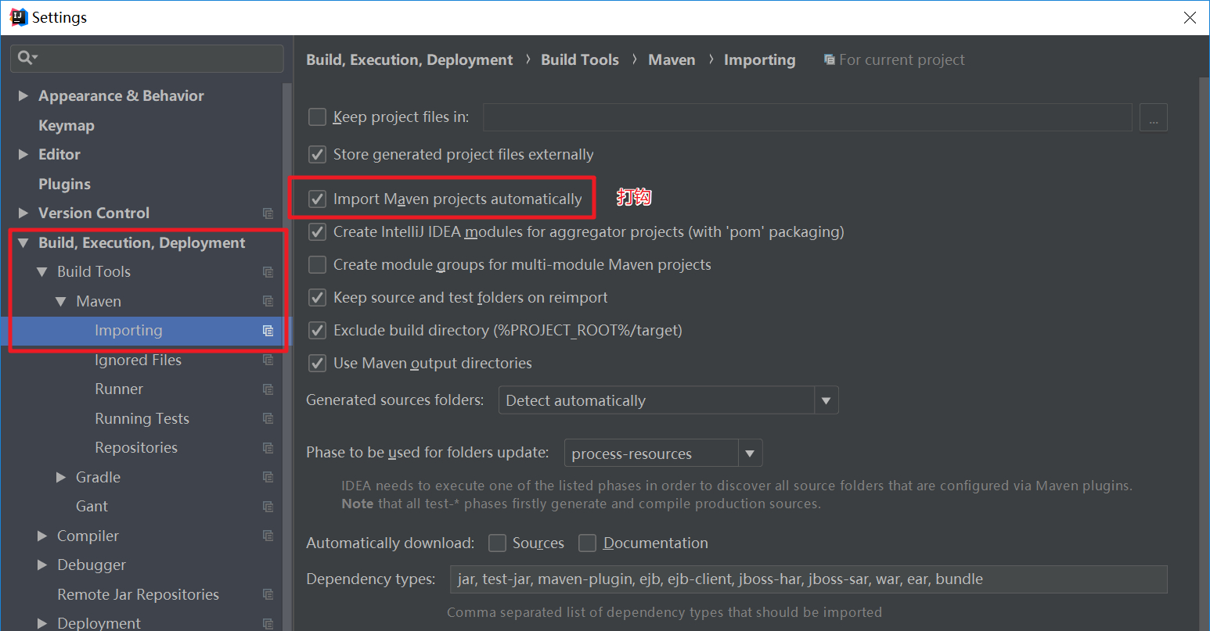This screenshot has width=1210, height=631.
Task: Select Runner under Maven
Action: (x=119, y=389)
